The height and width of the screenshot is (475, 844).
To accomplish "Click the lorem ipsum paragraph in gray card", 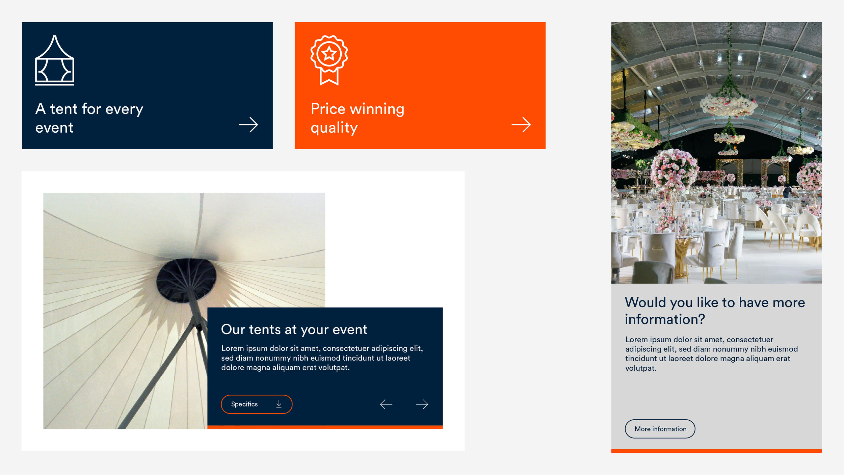I will coord(712,354).
